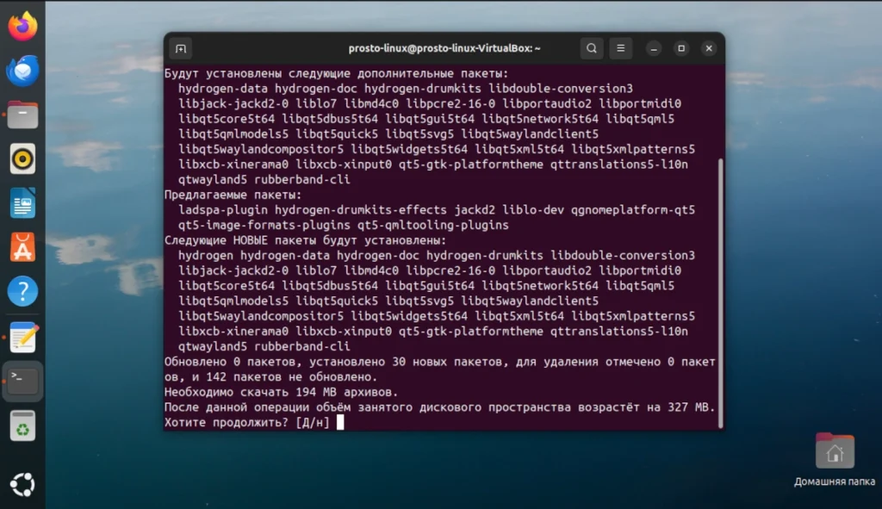Click the 'qt5-qmltooling-plugins' package name
Viewport: 882px width, 509px height.
click(x=433, y=225)
